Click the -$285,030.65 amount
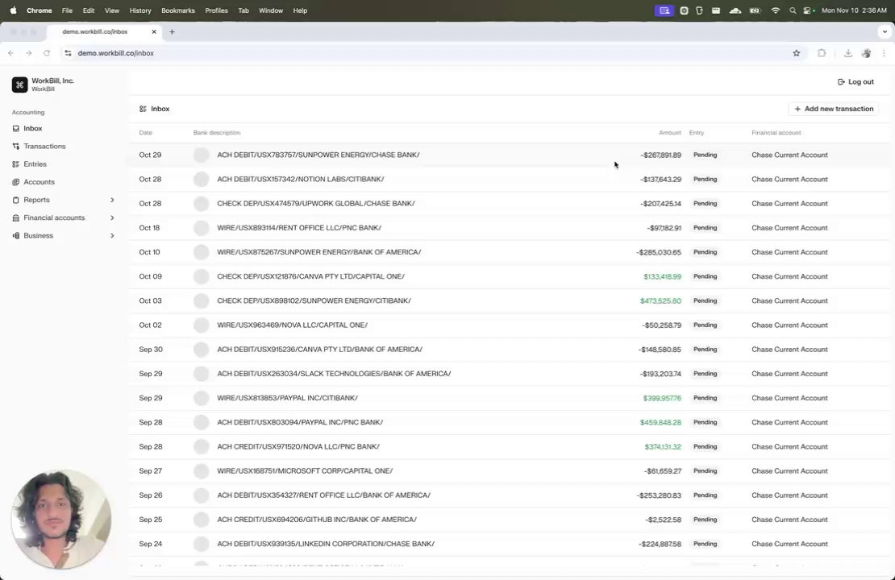This screenshot has height=580, width=895. (x=659, y=252)
